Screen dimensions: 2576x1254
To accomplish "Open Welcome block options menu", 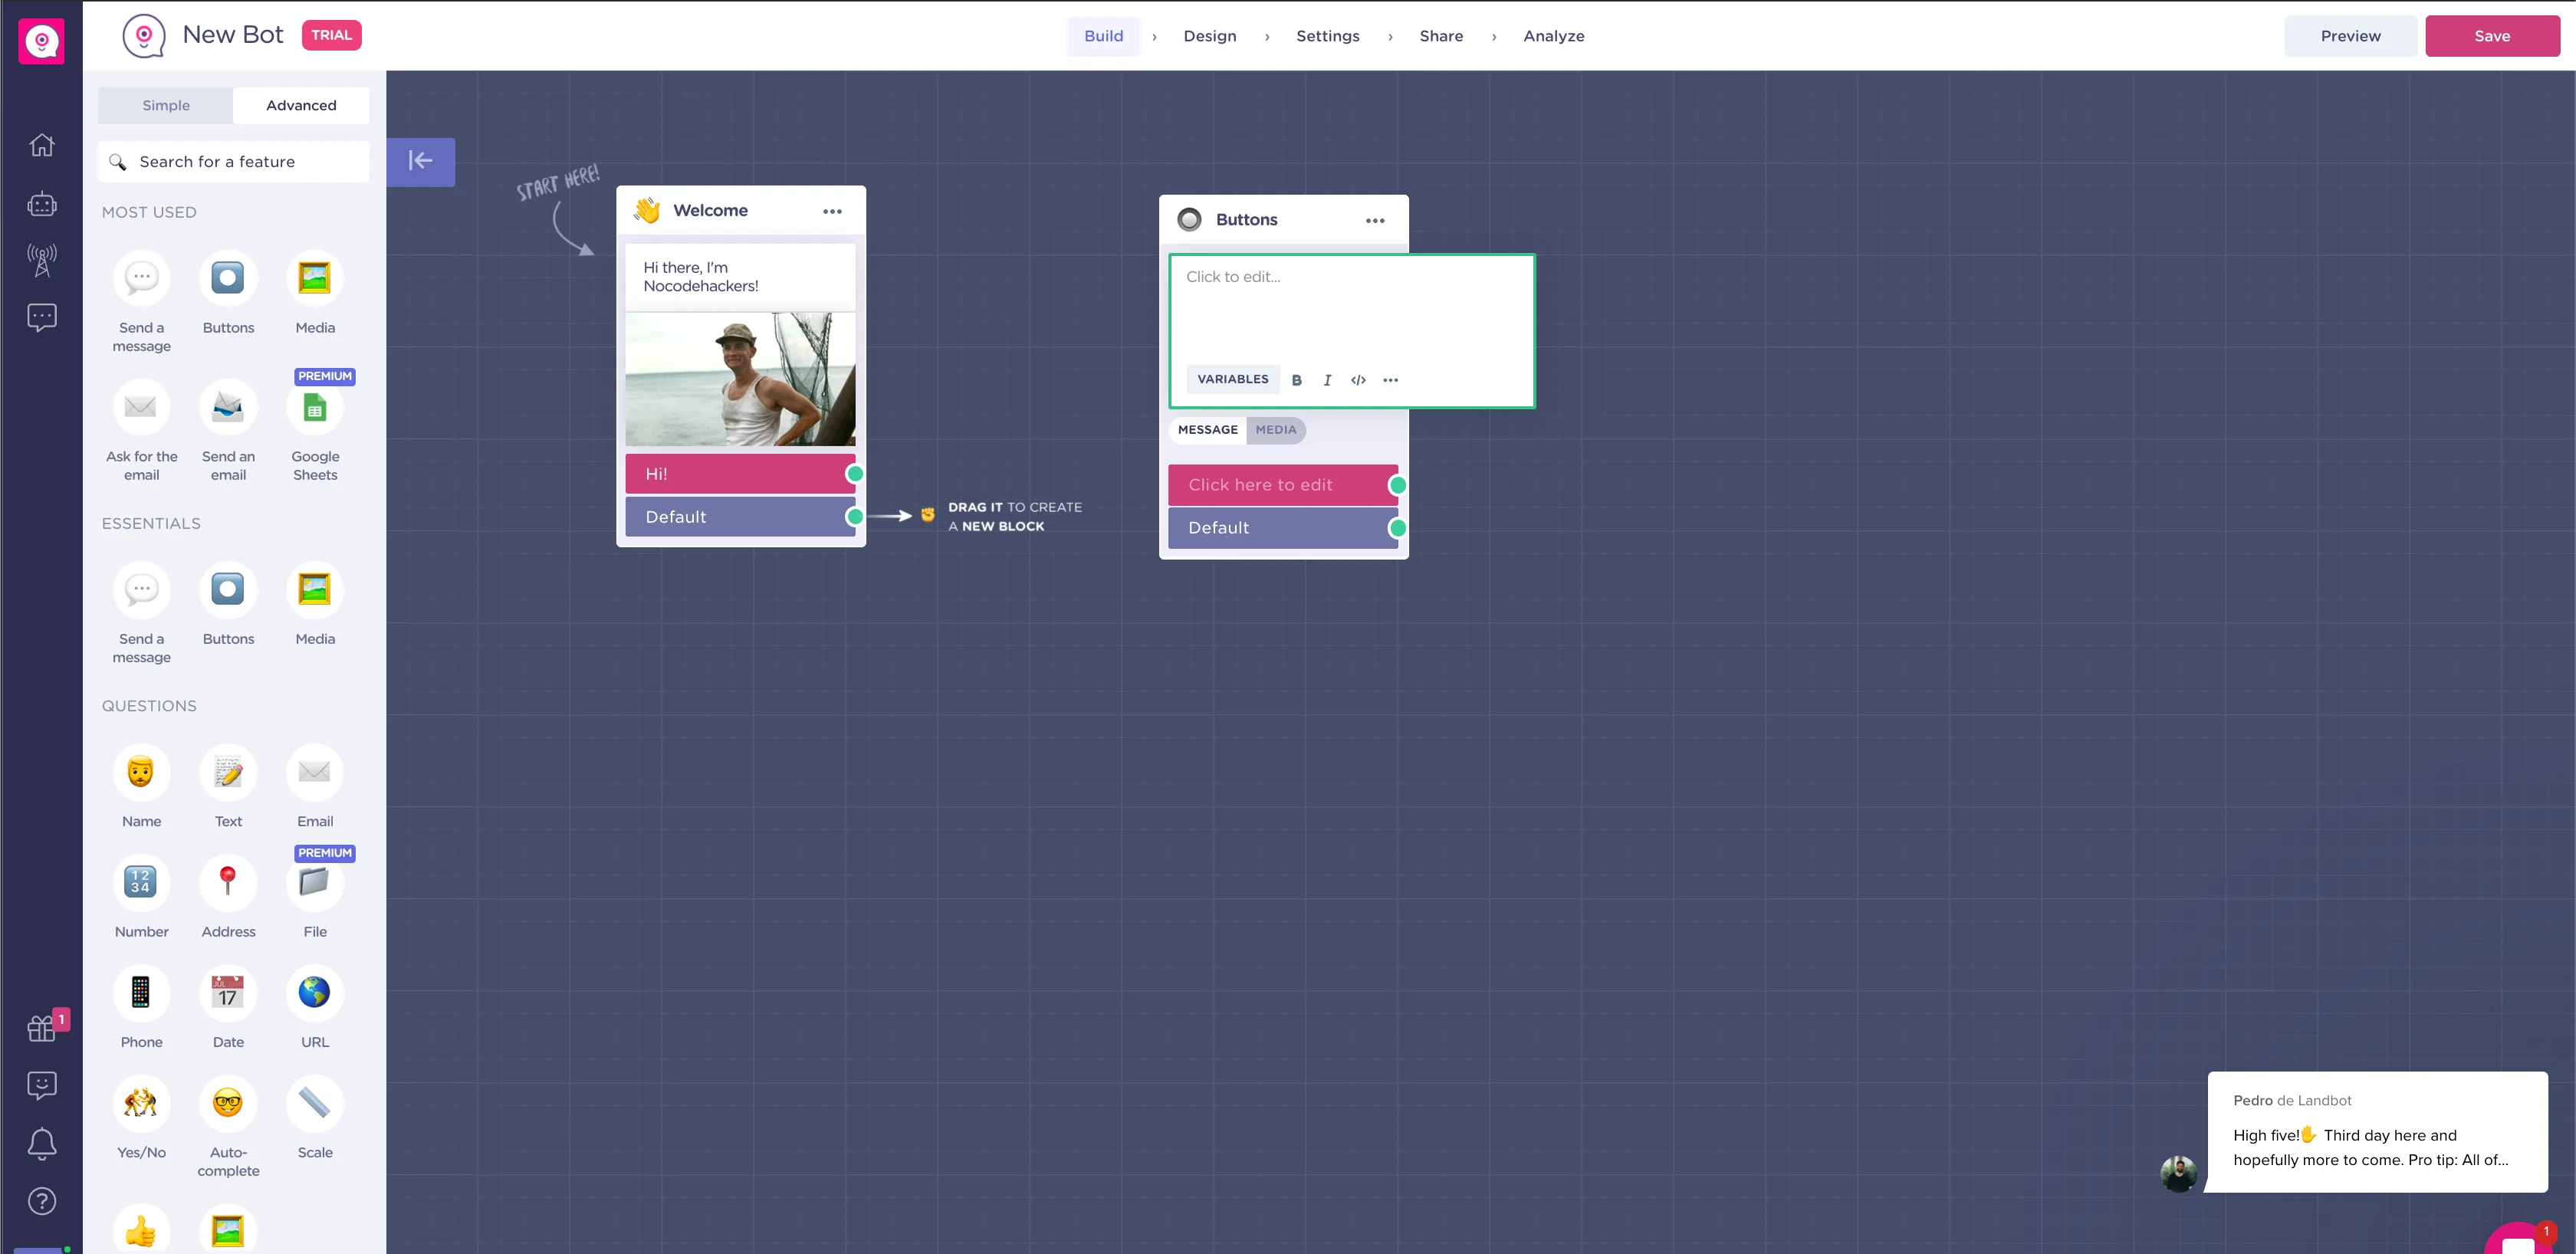I will point(832,211).
